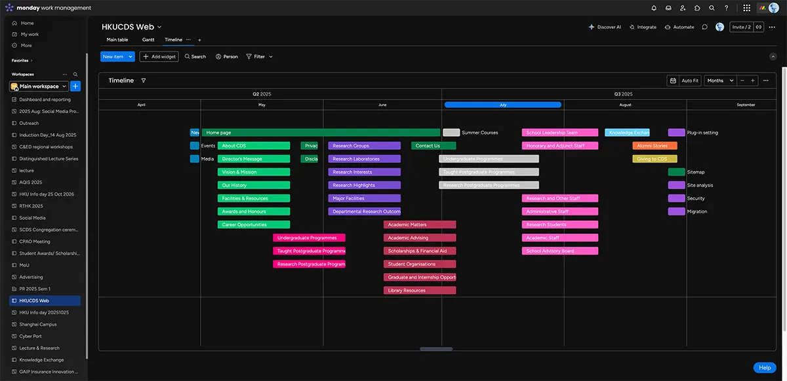Zoom in the timeline with the plus icon

tap(752, 81)
